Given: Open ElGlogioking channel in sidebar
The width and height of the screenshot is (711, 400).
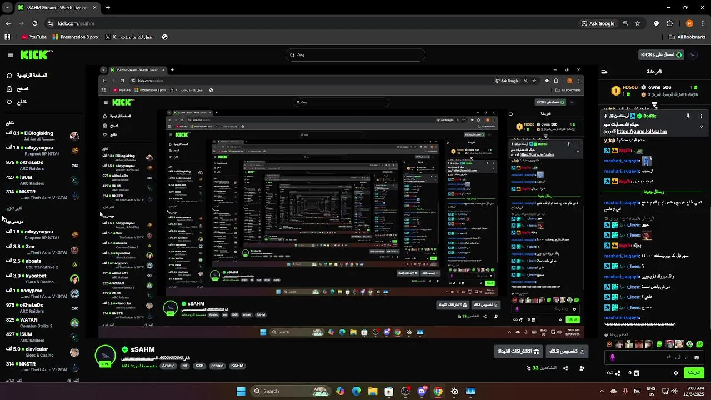Looking at the screenshot, I should pos(42,136).
